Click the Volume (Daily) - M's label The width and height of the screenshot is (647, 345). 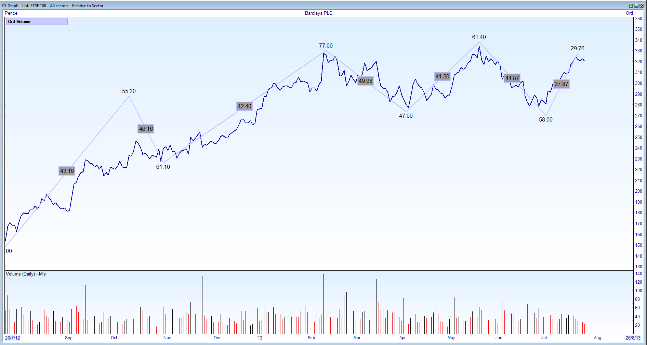[x=26, y=274]
